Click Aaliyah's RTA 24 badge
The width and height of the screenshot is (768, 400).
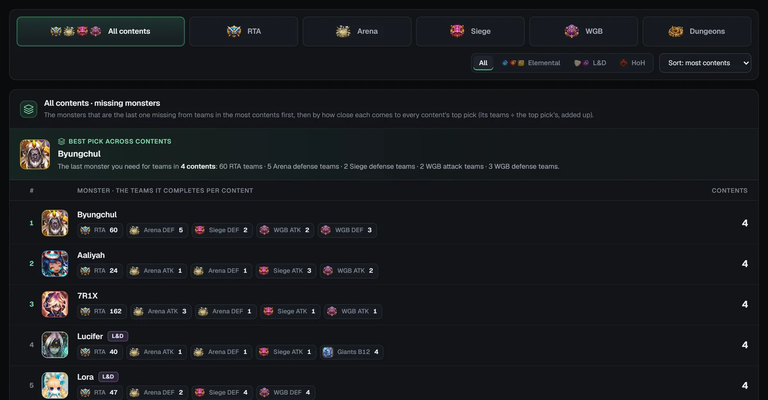pyautogui.click(x=100, y=271)
